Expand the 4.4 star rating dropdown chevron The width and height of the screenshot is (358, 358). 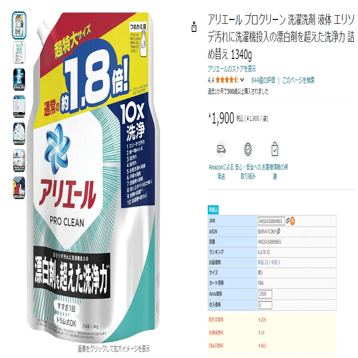pyautogui.click(x=242, y=80)
